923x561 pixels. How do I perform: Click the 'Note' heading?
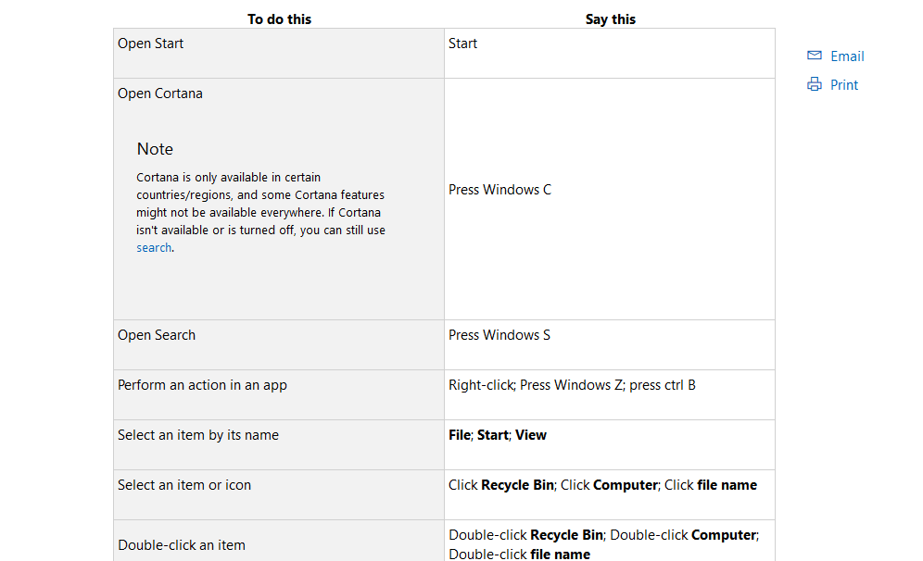click(x=155, y=149)
